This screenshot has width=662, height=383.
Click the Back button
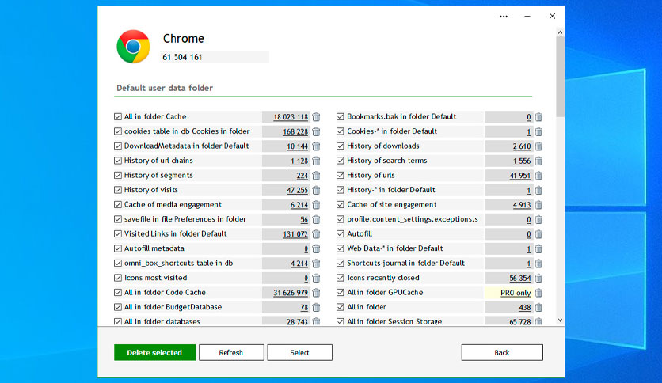pyautogui.click(x=502, y=352)
